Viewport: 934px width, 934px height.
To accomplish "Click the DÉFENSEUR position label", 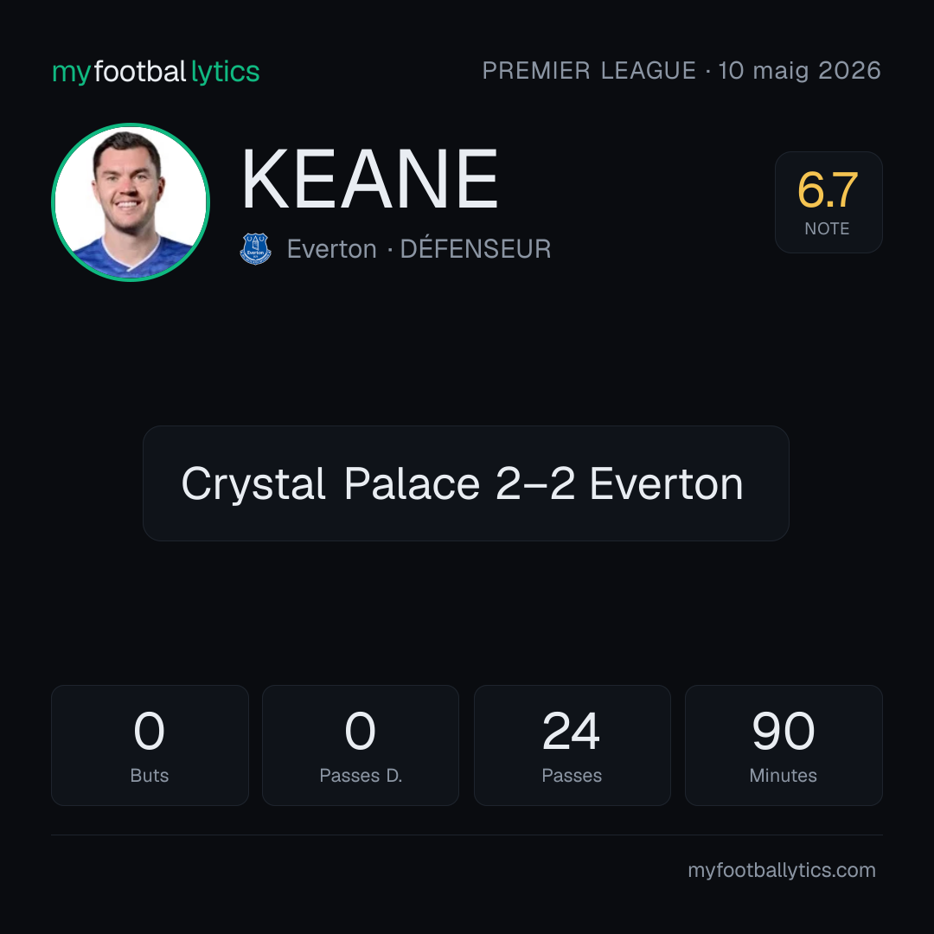I will (x=476, y=248).
